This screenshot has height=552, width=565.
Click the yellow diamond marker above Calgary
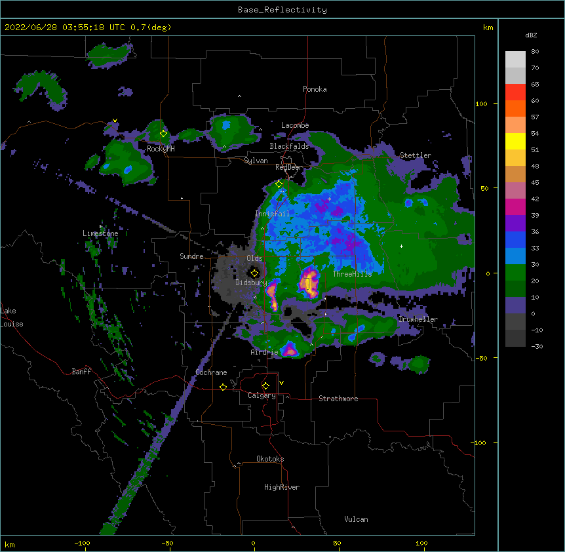pyautogui.click(x=265, y=386)
